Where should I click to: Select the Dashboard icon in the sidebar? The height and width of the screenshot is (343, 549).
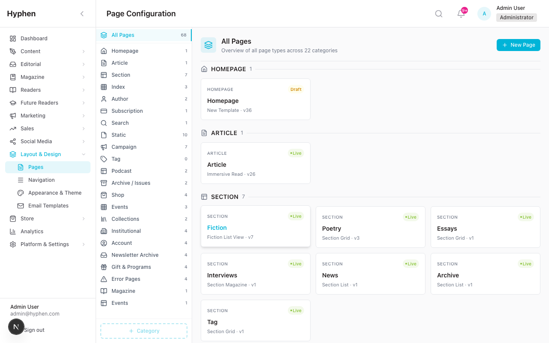[x=12, y=38]
